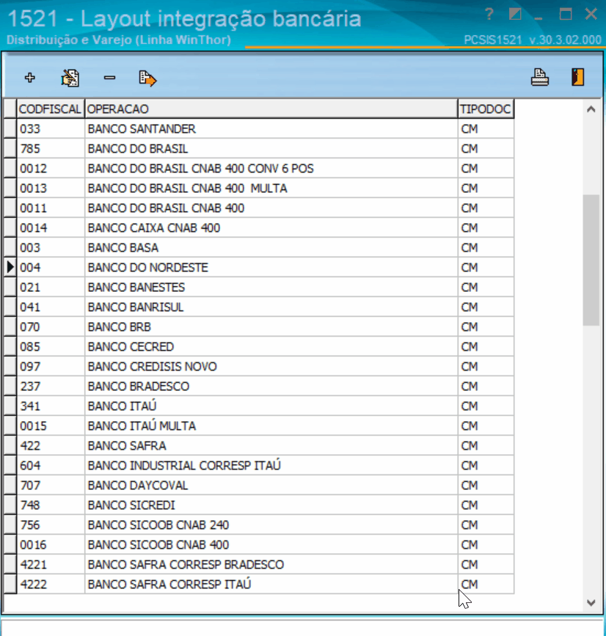
Task: Select the BANCO DO BRASIL row with code 785
Action: [259, 148]
